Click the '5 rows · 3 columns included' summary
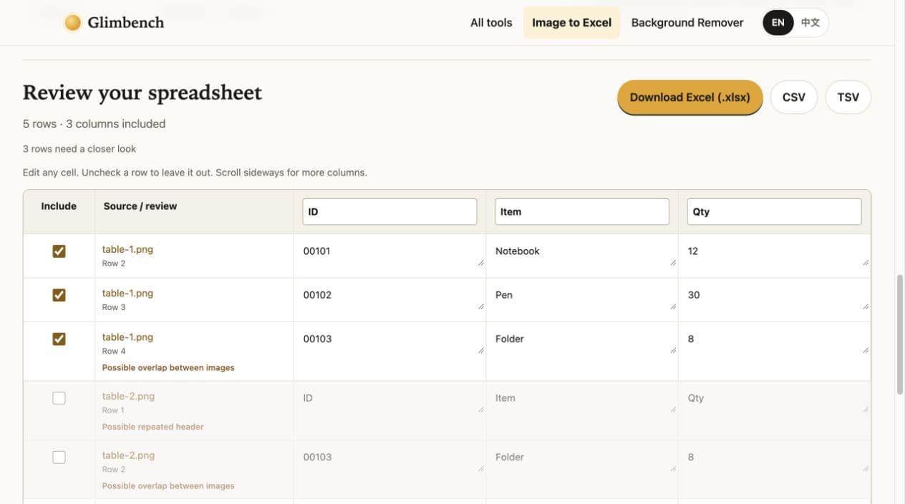Screen dimensions: 905x504 pyautogui.click(x=94, y=124)
